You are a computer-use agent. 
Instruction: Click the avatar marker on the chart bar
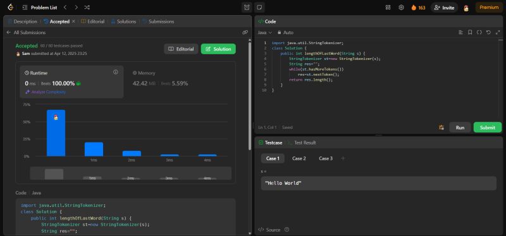(x=56, y=117)
